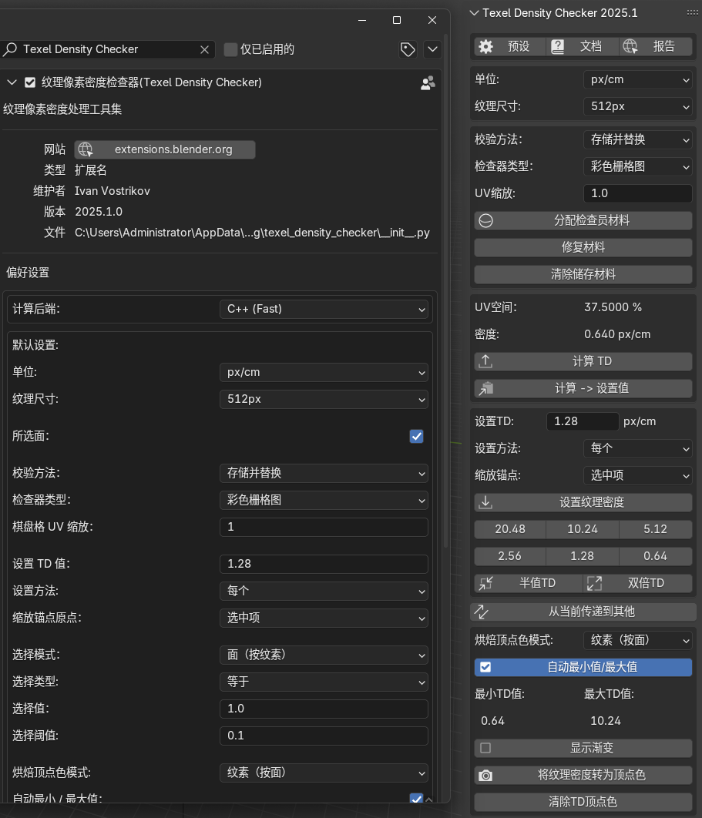Viewport: 702px width, 818px height.
Task: Click 设置纹理密度 button
Action: pyautogui.click(x=583, y=502)
